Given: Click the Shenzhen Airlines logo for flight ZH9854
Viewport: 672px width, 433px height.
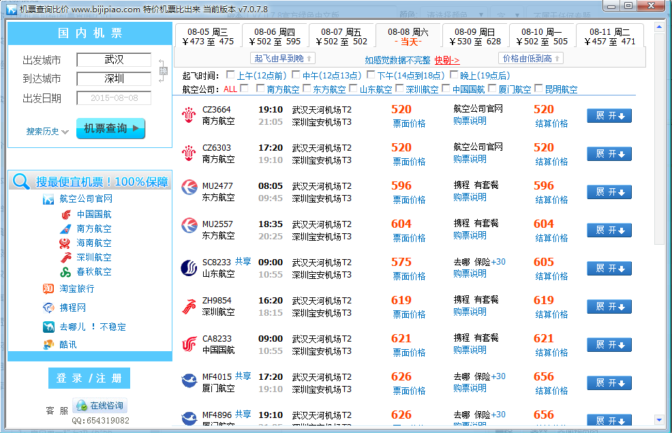Looking at the screenshot, I should click(189, 306).
